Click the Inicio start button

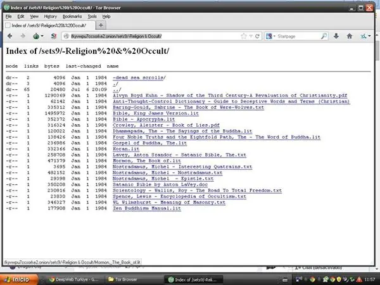(19, 279)
